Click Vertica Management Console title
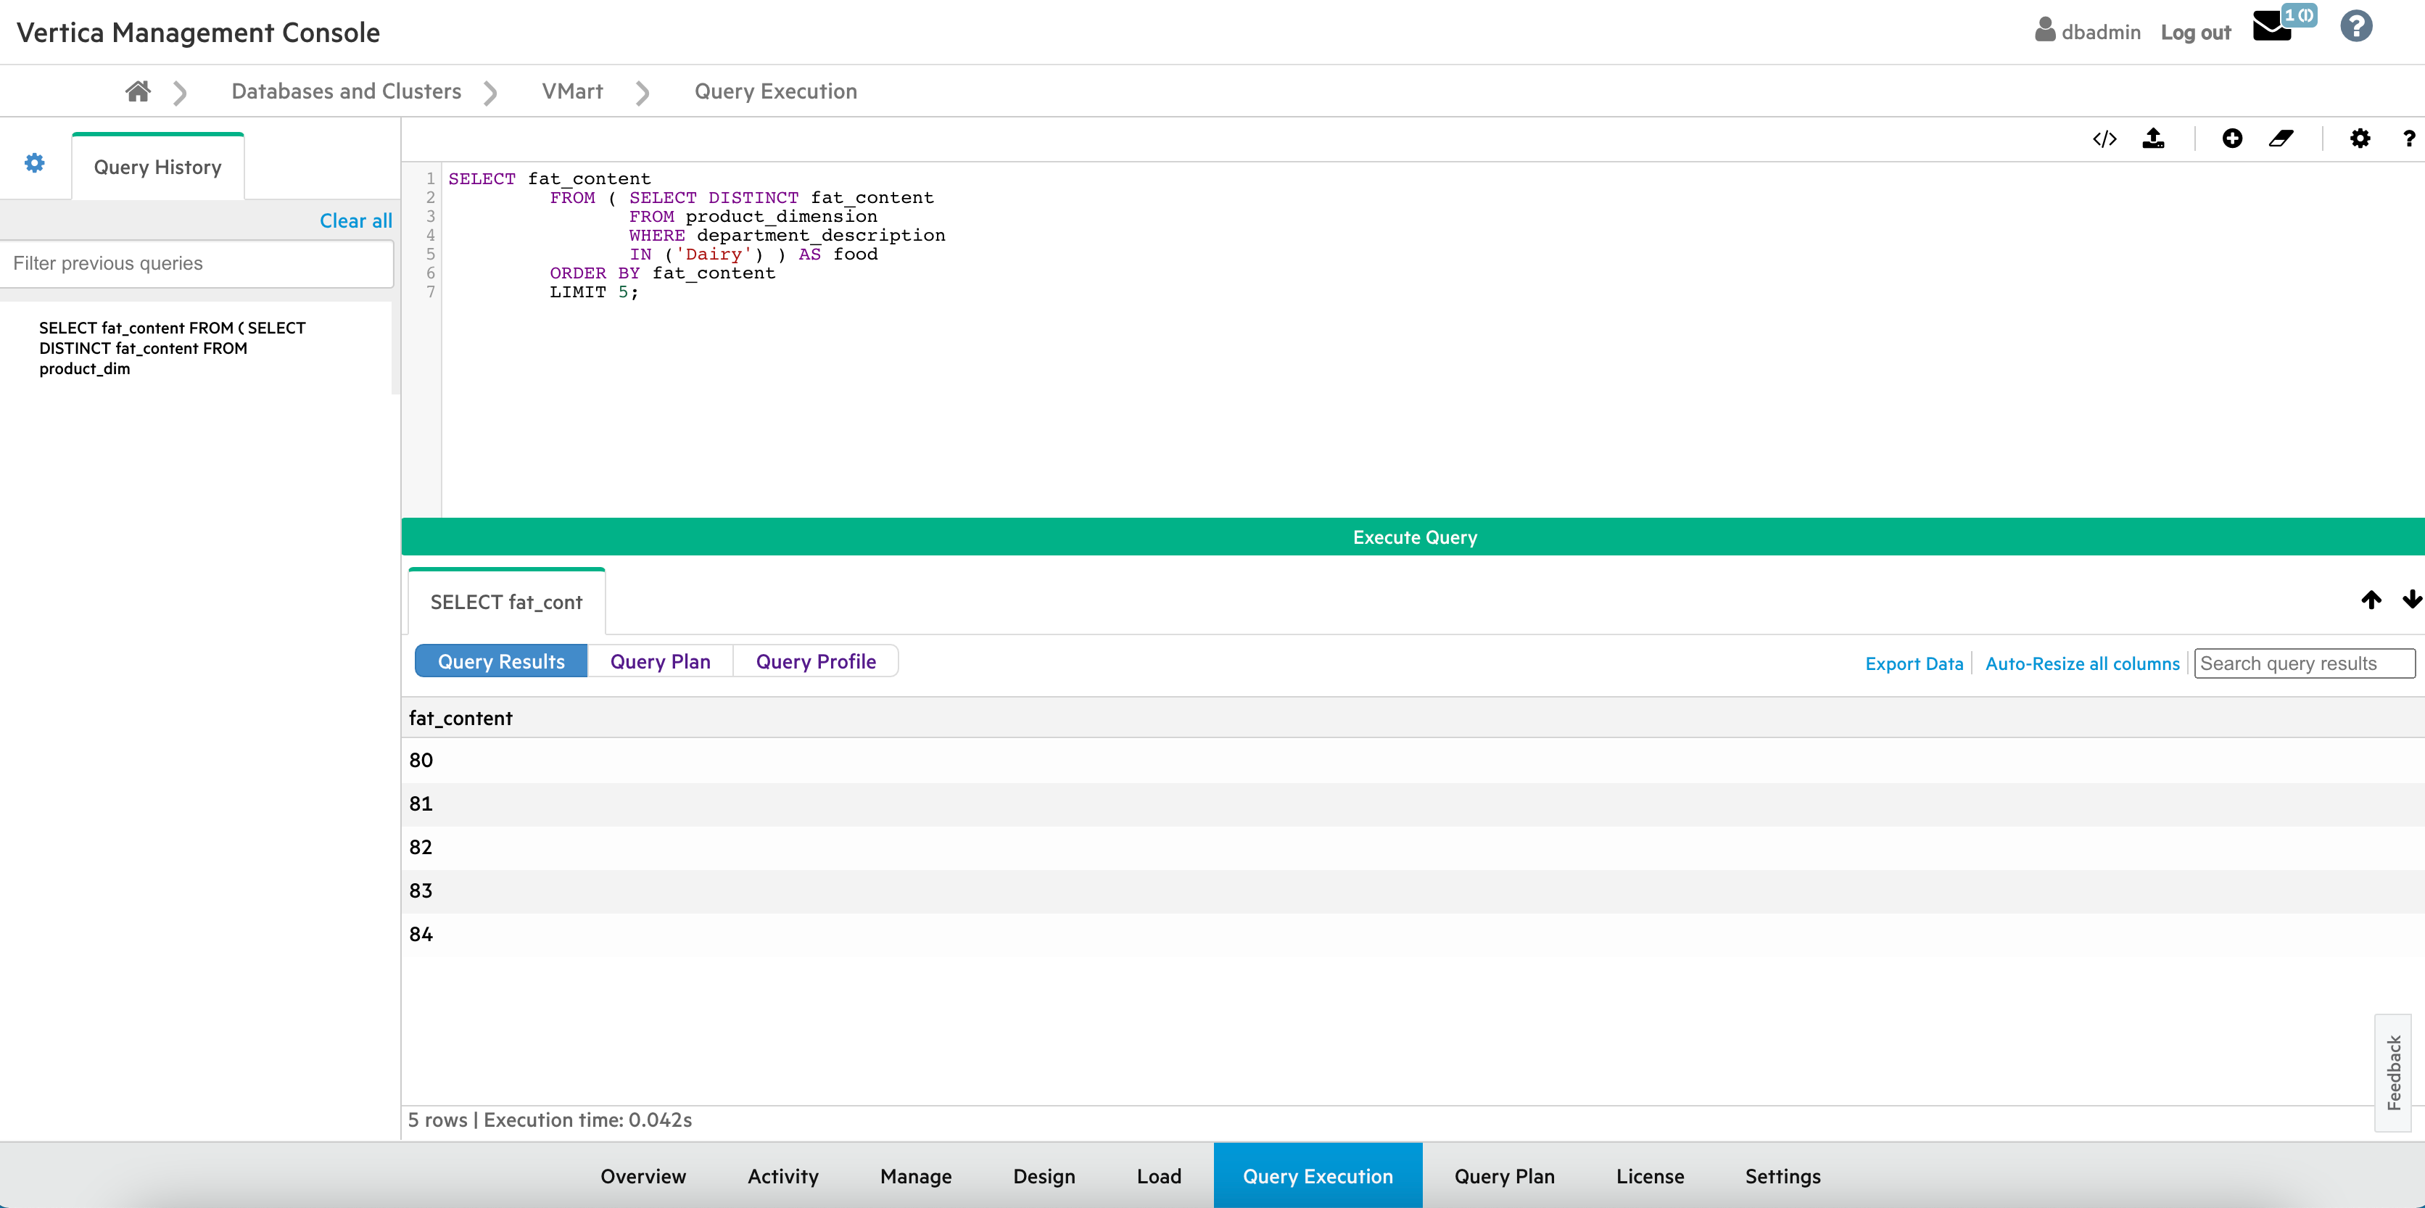 point(199,33)
